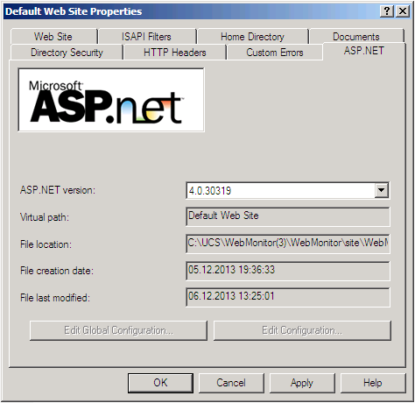Open the ASP.NET version dropdown arrow
The width and height of the screenshot is (415, 403).
tap(382, 190)
